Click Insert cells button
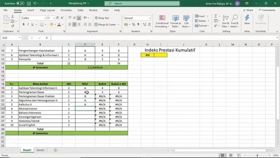 coord(200,16)
